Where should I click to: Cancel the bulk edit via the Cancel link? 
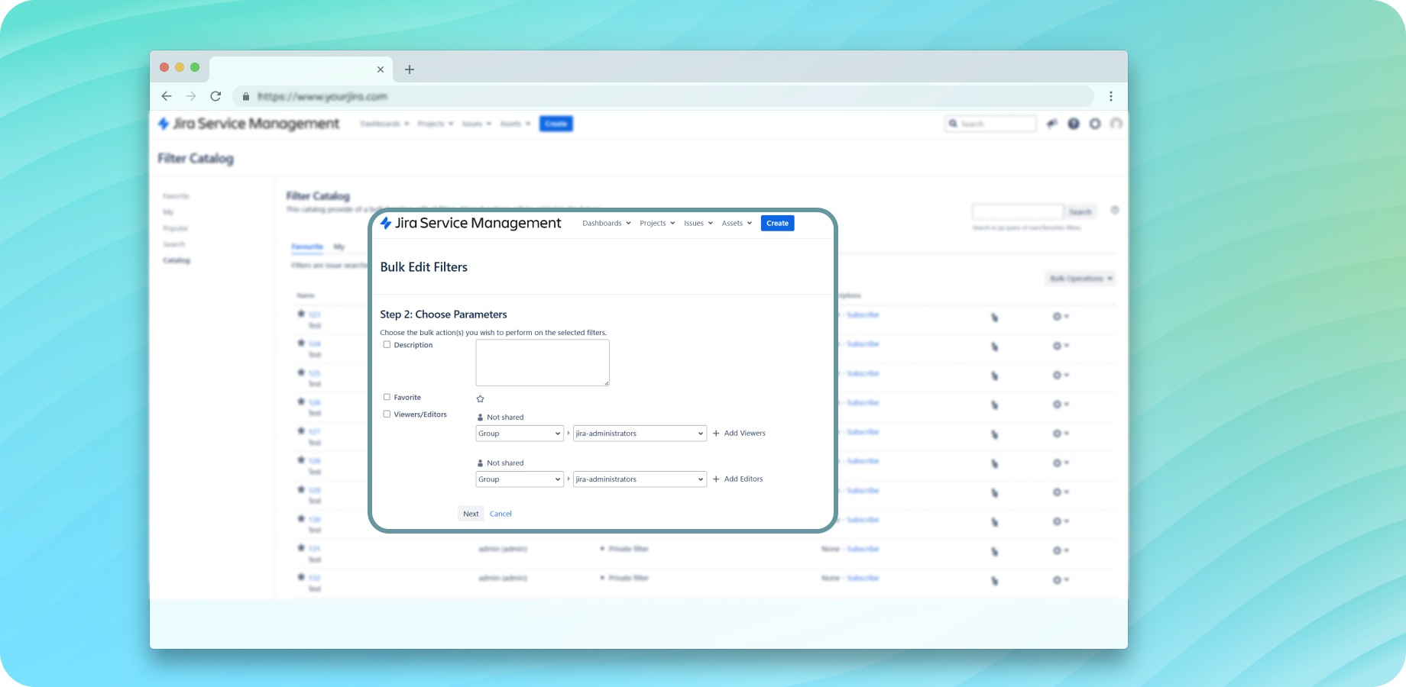pos(501,514)
